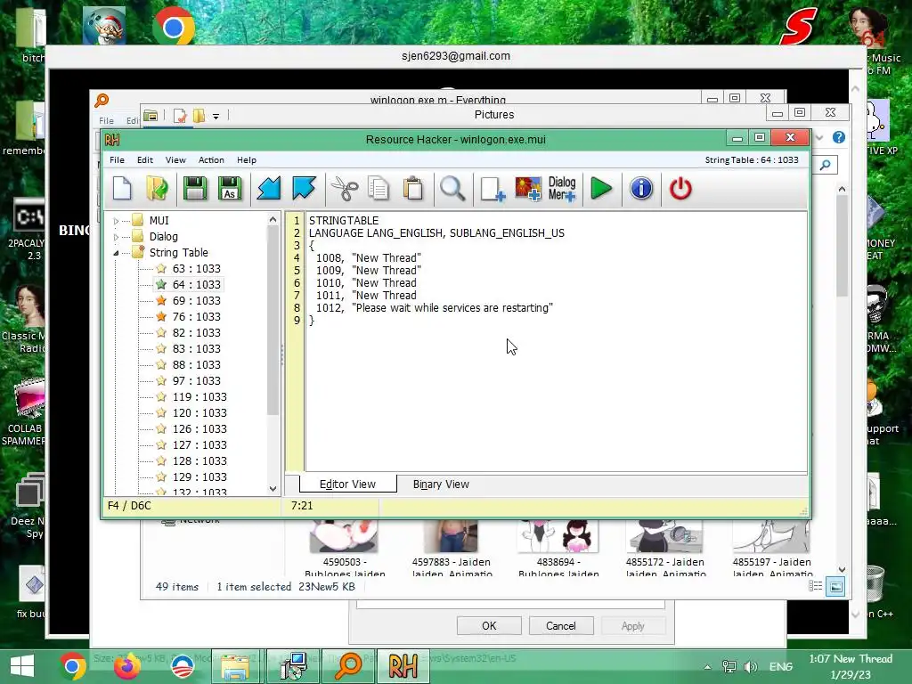
Task: Select string table 69 : 1033
Action: (197, 301)
